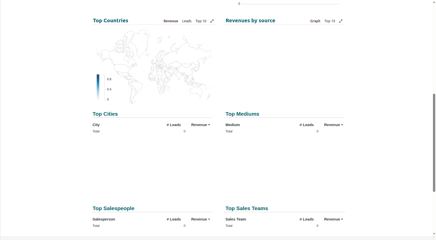
Task: Click the Medium column header
Action: point(233,125)
